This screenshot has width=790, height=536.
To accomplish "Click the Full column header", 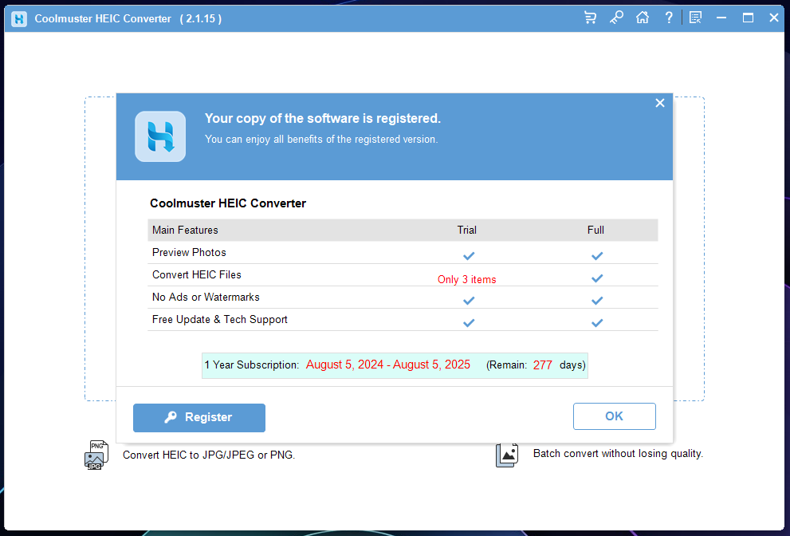I will [595, 230].
